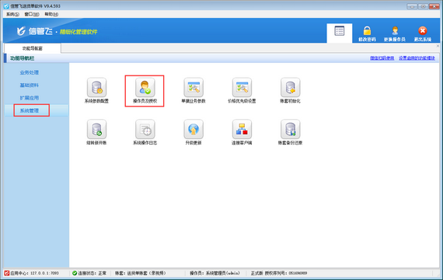
Task: Click the list panel icon in header
Action: [x=340, y=31]
